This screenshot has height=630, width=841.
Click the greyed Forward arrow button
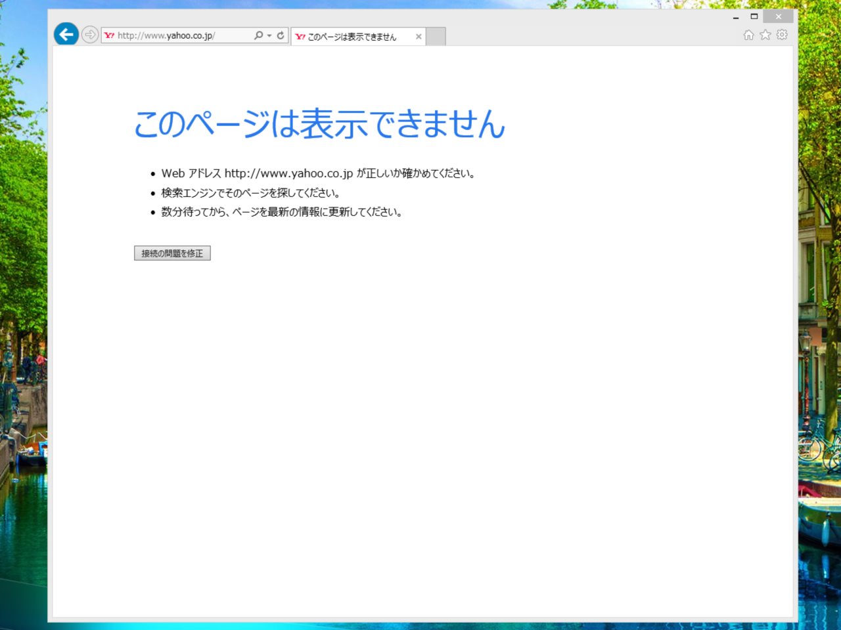pyautogui.click(x=90, y=35)
